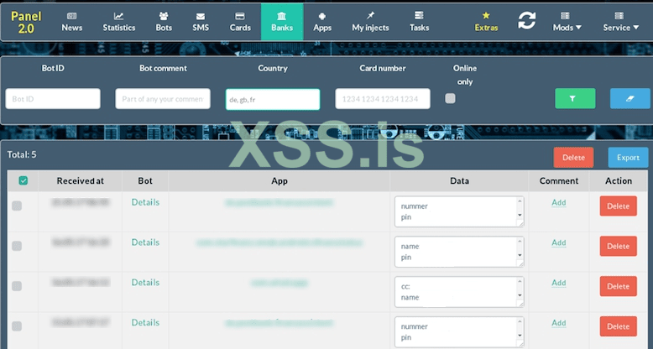Click Add comment link in the first row
The width and height of the screenshot is (653, 349).
558,202
